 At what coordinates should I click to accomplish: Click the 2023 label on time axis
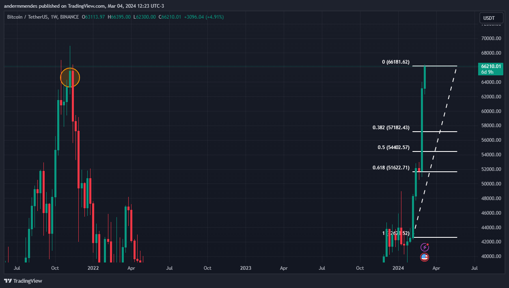[x=246, y=268]
